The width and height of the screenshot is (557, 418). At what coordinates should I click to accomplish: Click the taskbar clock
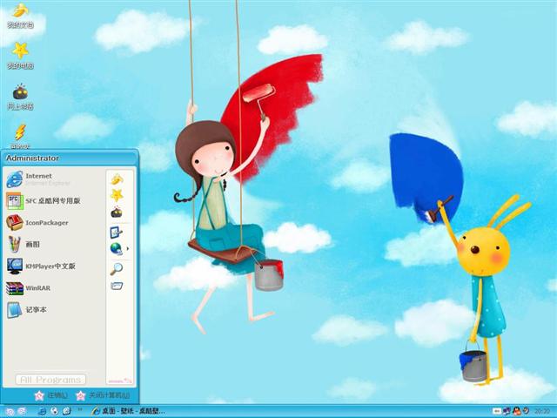542,411
